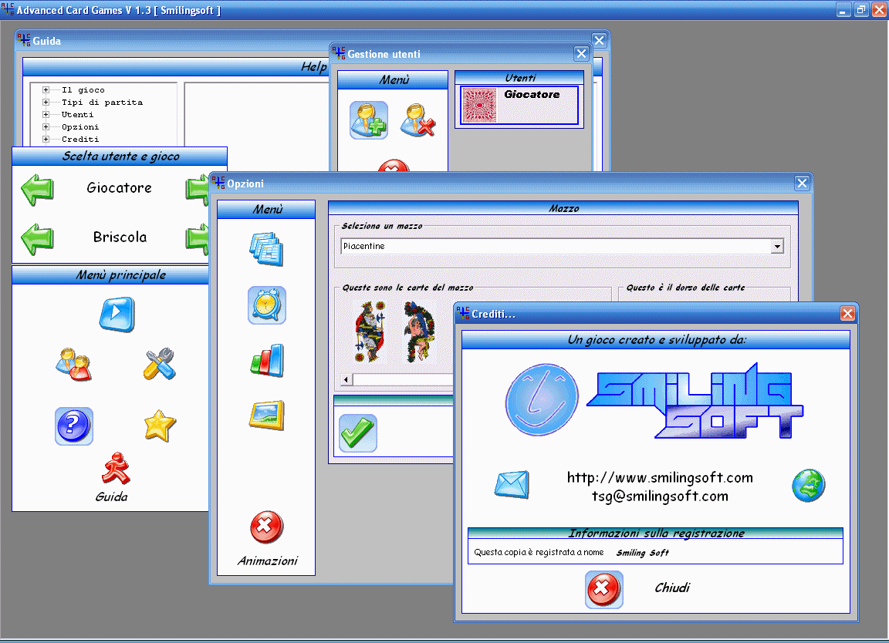
Task: Open the card deck icon in Opzioni menu
Action: 266,249
